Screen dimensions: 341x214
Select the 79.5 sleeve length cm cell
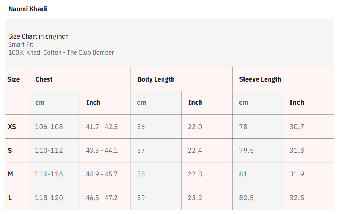tap(246, 151)
